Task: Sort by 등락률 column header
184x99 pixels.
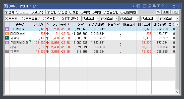Action: 65,25
